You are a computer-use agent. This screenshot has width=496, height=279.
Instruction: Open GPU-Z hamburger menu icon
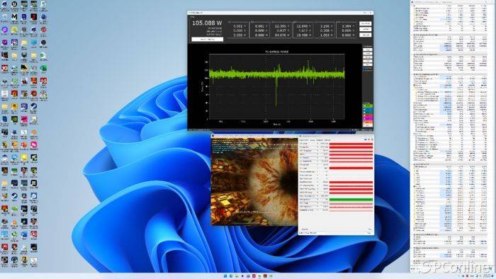(x=372, y=139)
